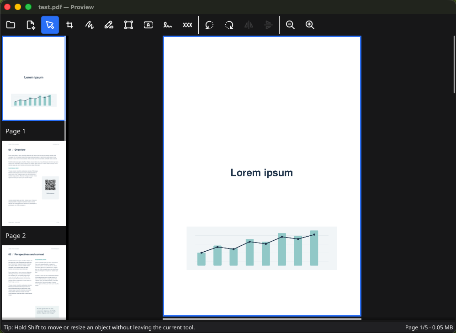The height and width of the screenshot is (333, 456).
Task: Zoom out with the minus magnifier
Action: (x=290, y=25)
